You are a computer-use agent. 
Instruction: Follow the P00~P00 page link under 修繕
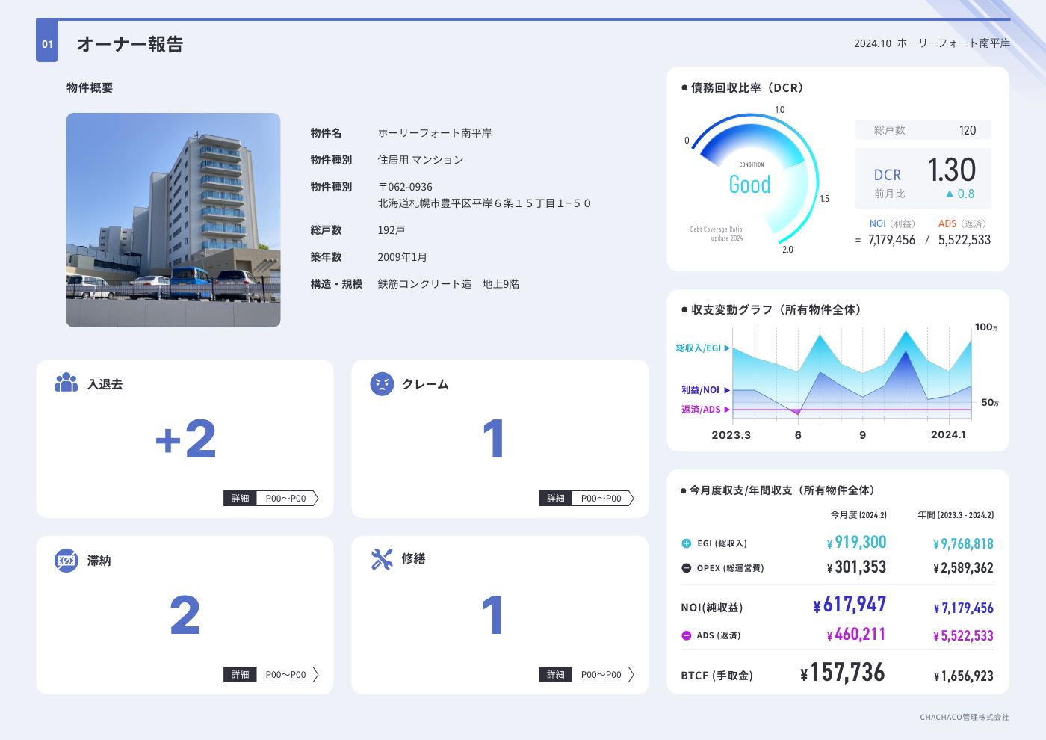(x=602, y=675)
